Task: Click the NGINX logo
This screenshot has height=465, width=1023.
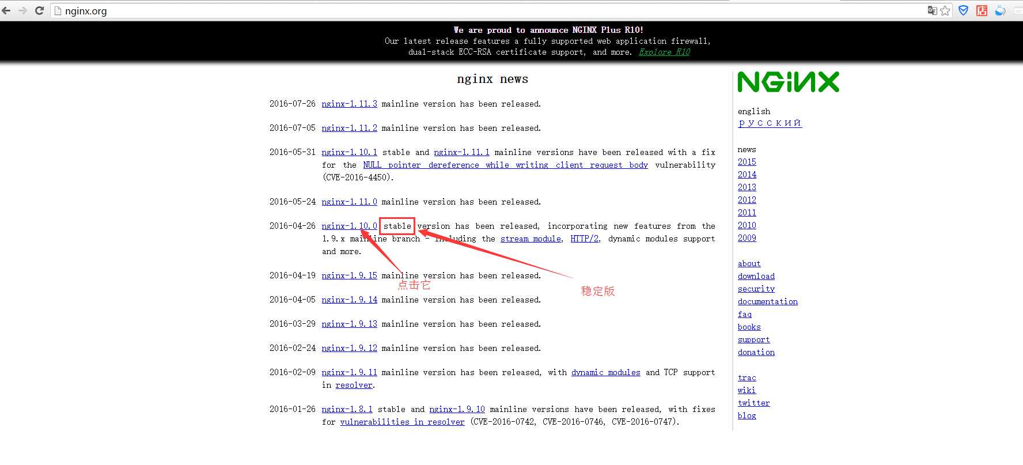Action: 788,82
